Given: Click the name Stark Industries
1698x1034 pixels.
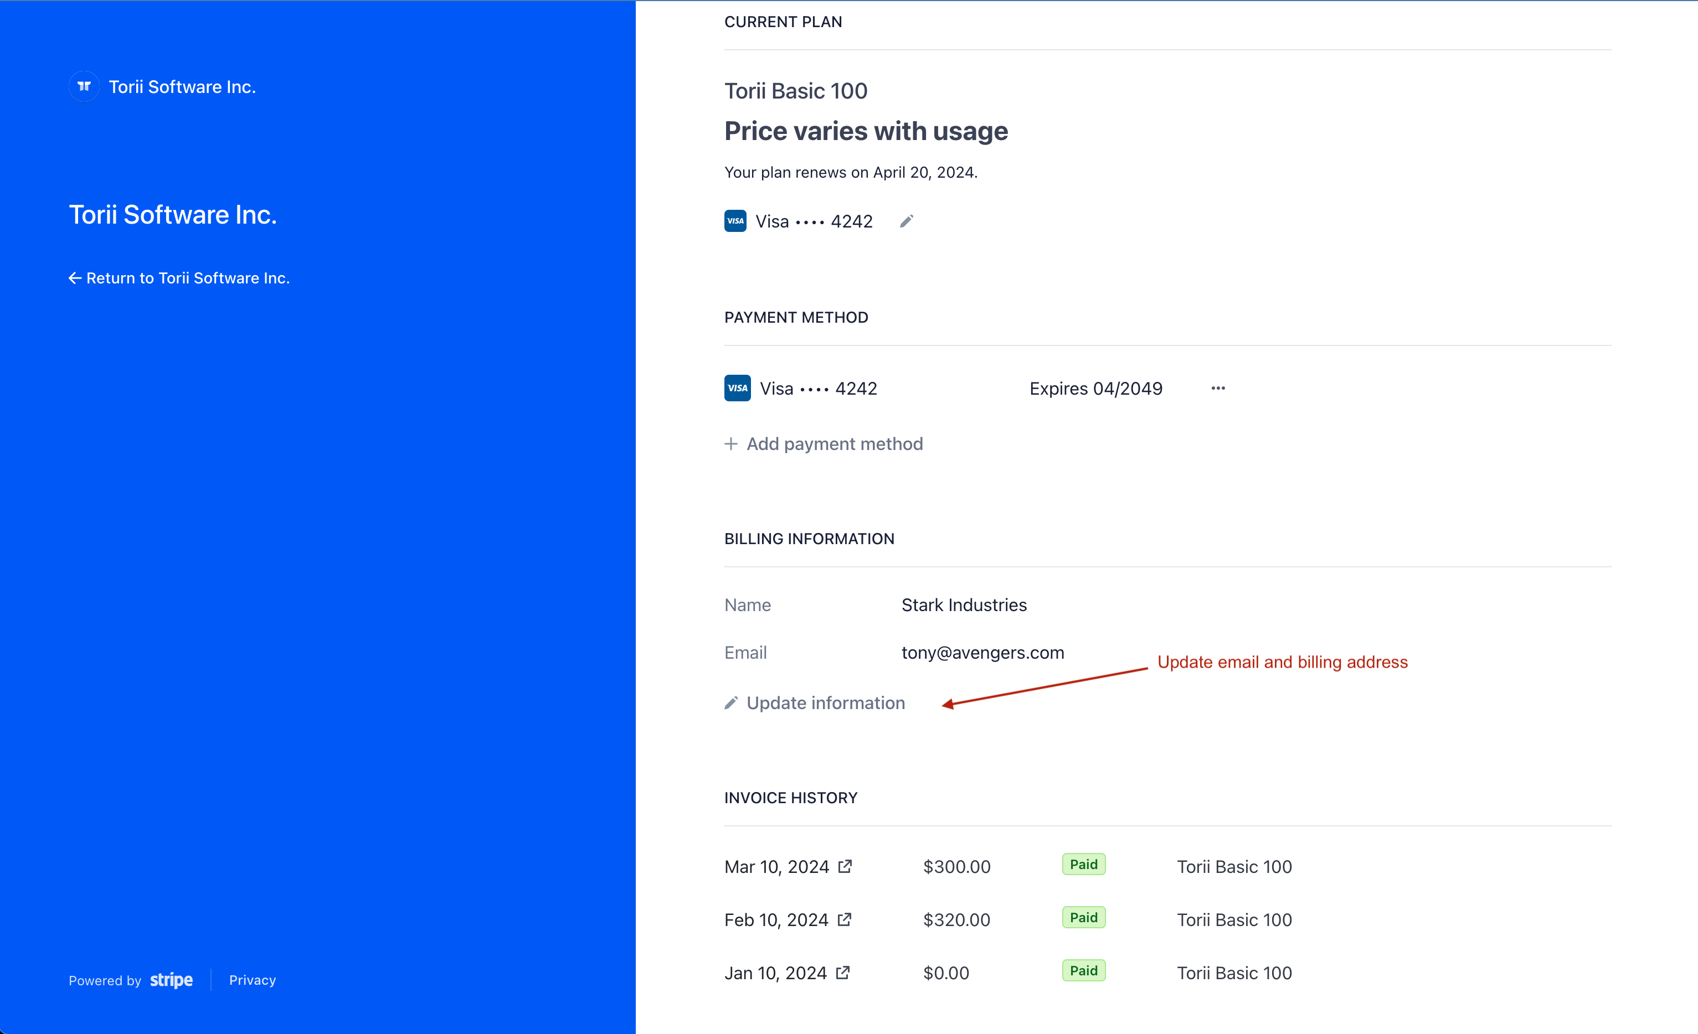Looking at the screenshot, I should coord(964,605).
